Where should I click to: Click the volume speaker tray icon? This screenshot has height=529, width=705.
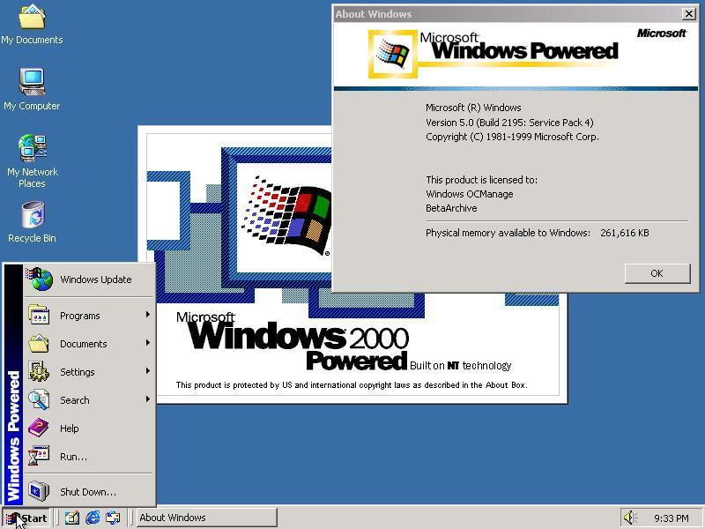click(x=630, y=518)
